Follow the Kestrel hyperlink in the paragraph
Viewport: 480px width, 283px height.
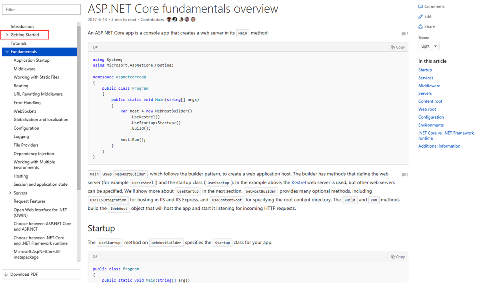tap(298, 183)
